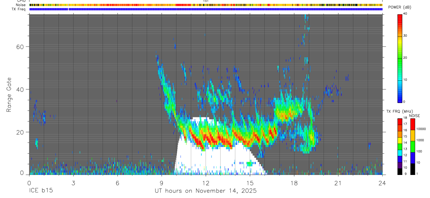Screen dimensions: 430x198
Task: Click the 10000 label on NOISE colorbar
Action: (x=422, y=129)
